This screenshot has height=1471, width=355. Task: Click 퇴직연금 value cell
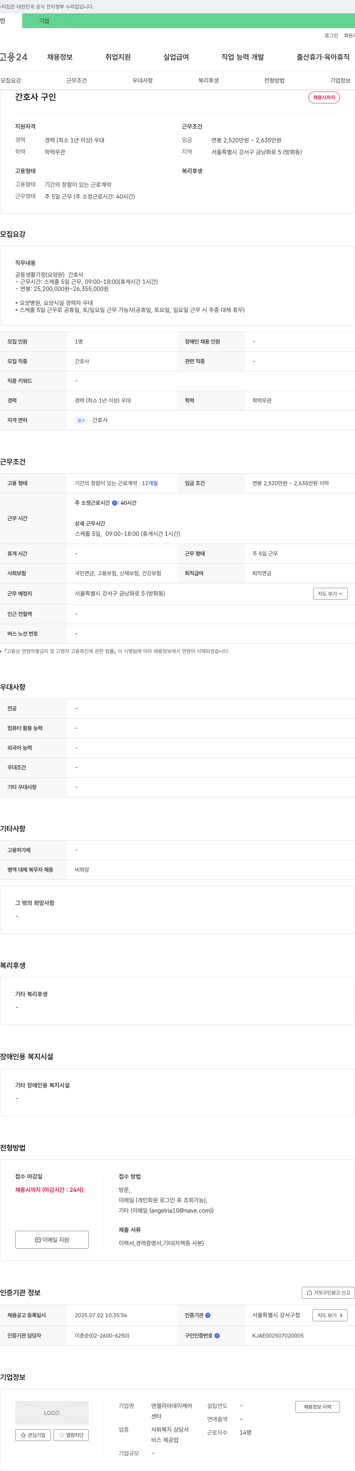click(x=261, y=573)
